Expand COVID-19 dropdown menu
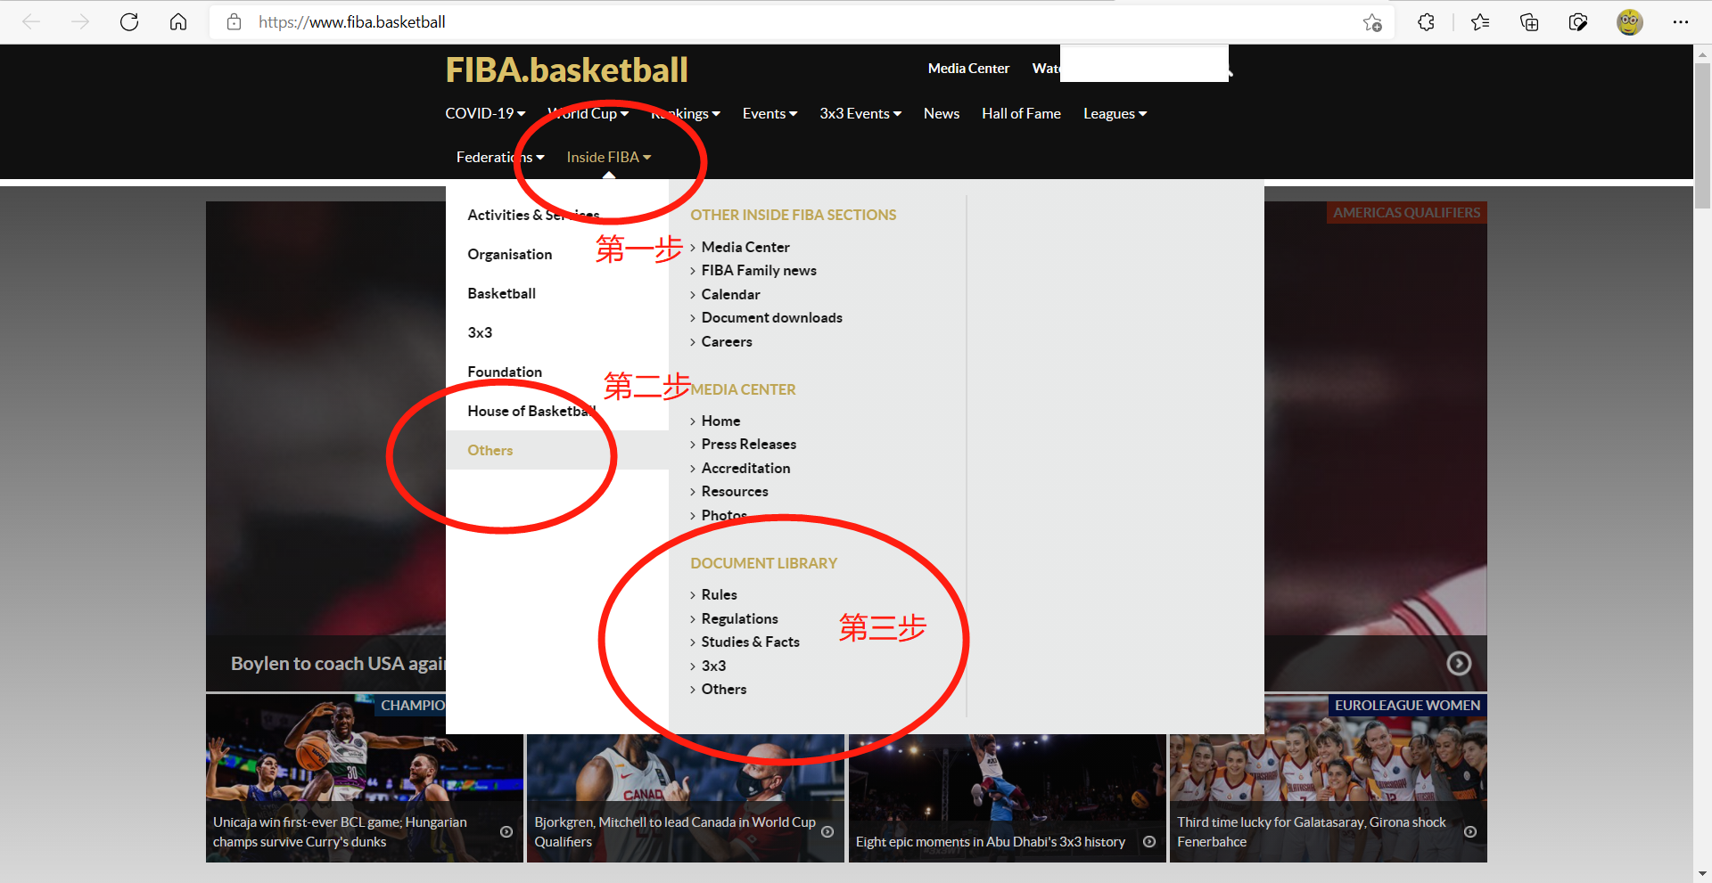Screen dimensions: 1712x883 click(485, 113)
